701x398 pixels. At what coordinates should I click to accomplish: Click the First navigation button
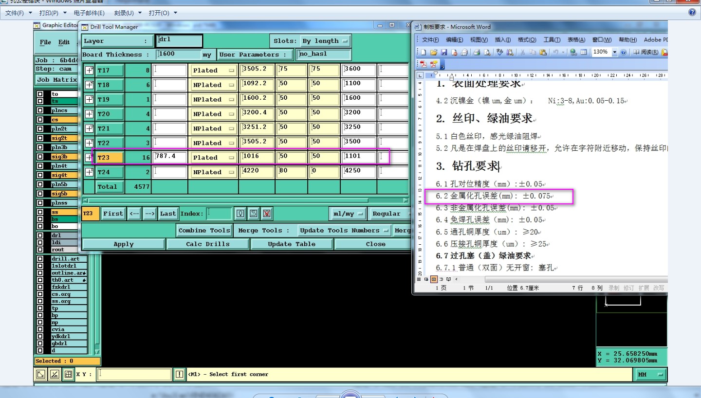113,214
